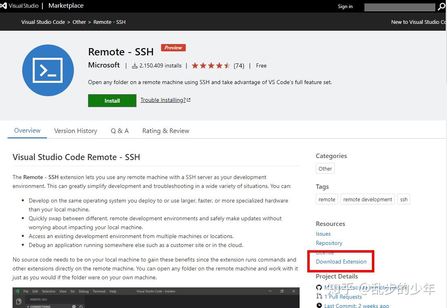Click the Microsoft publisher name
Screen dimensions: 447x308
coord(104,65)
